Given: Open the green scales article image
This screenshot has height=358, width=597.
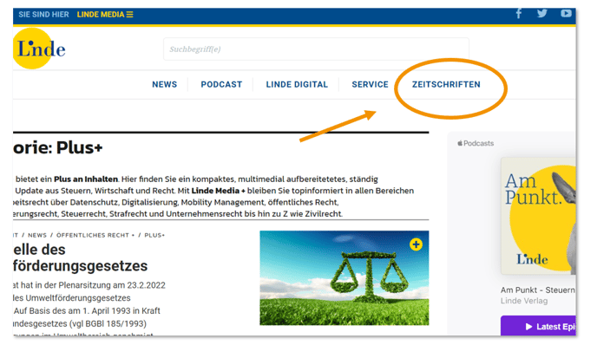Looking at the screenshot, I should 344,277.
